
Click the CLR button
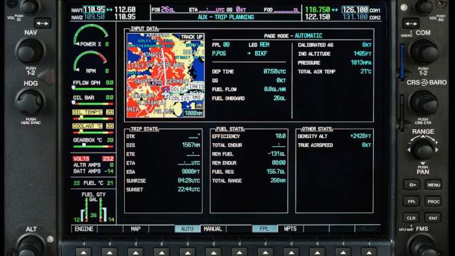click(x=411, y=218)
